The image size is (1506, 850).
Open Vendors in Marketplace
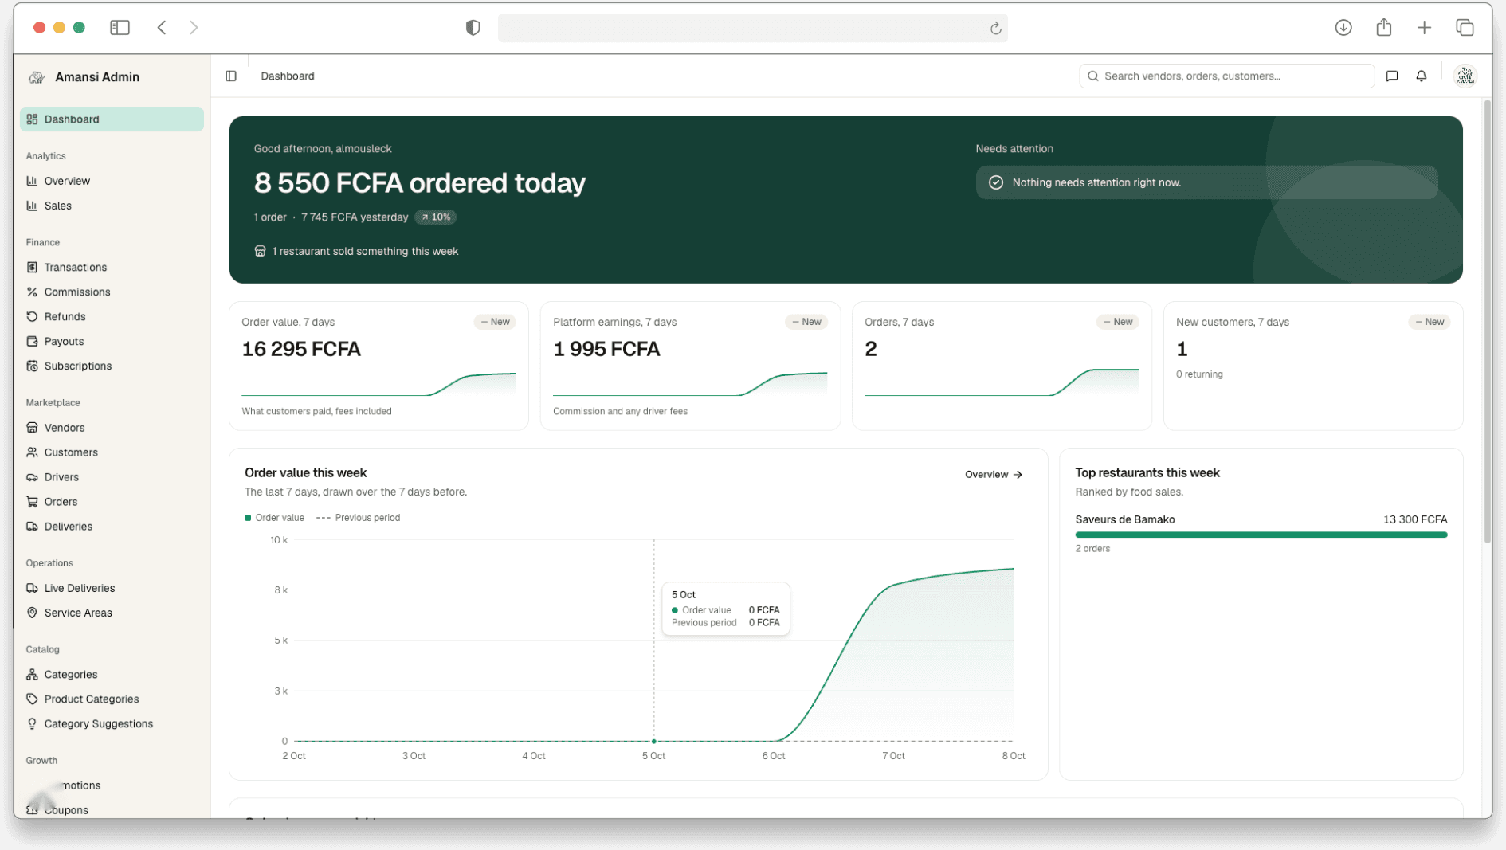tap(112, 428)
